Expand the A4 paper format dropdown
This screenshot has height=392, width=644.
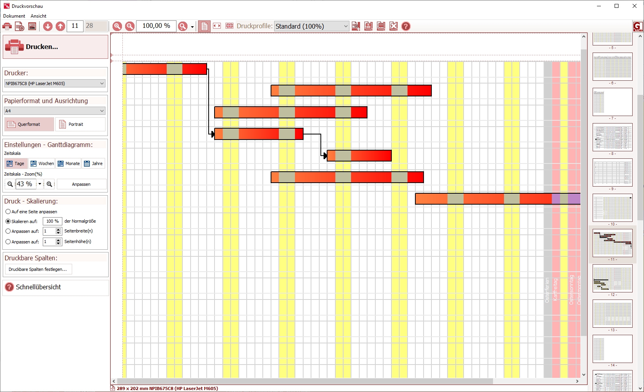point(55,111)
